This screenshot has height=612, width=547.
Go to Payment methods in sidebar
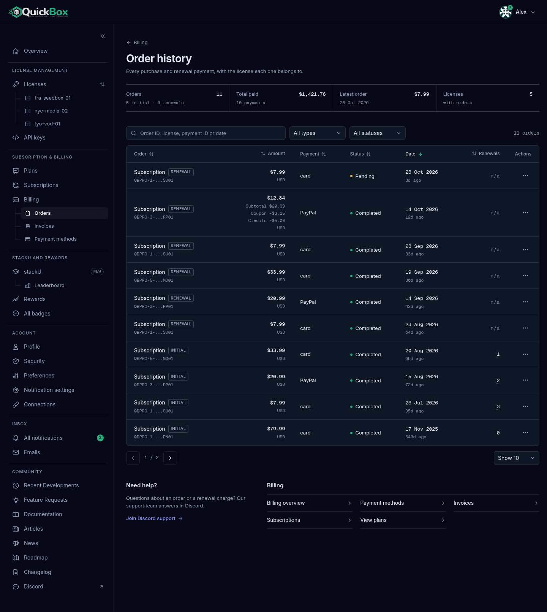[65, 239]
